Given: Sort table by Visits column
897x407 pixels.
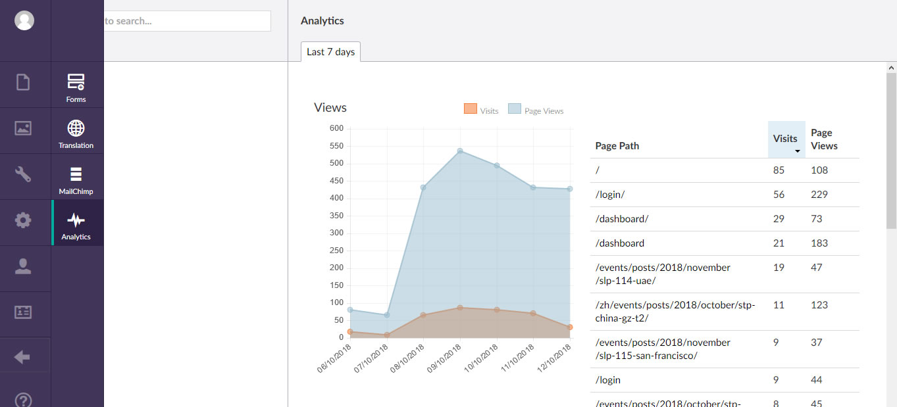Looking at the screenshot, I should 786,139.
